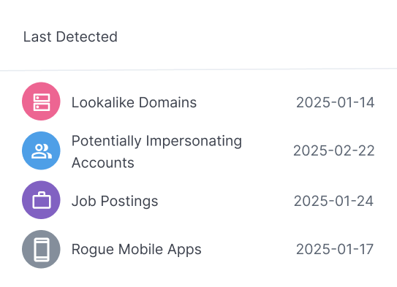Image resolution: width=397 pixels, height=287 pixels.
Task: Click the blue Impersonating Accounts people icon
Action: [x=41, y=150]
